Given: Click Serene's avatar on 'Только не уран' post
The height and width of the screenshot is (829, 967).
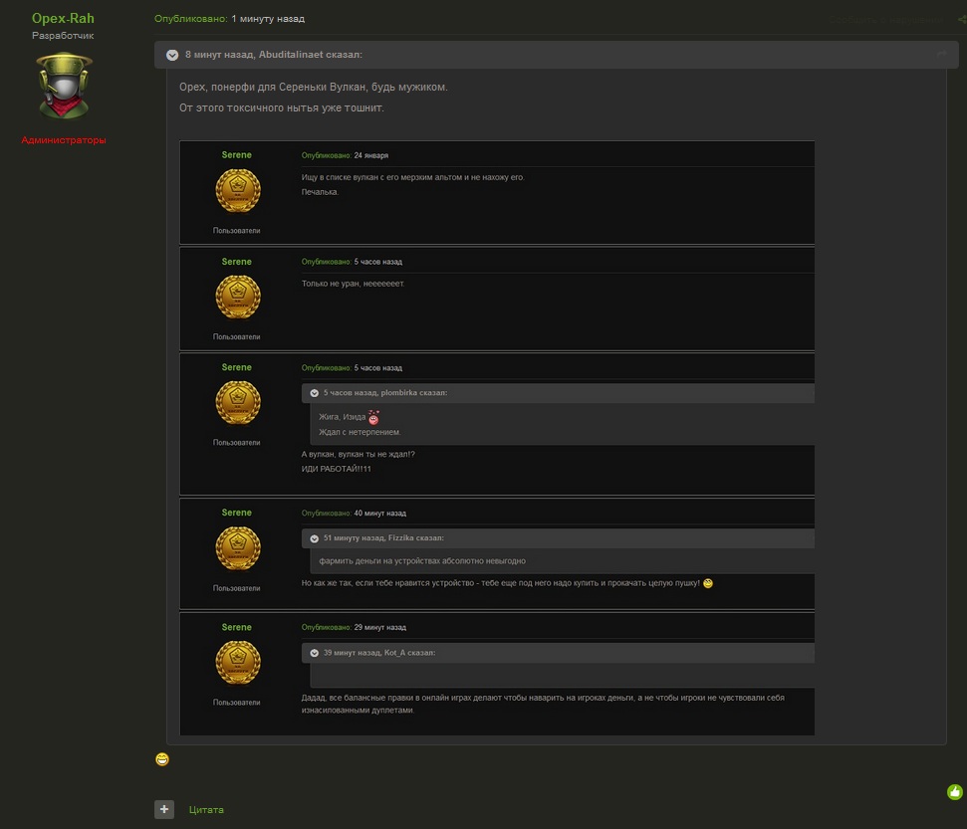Looking at the screenshot, I should (x=238, y=297).
